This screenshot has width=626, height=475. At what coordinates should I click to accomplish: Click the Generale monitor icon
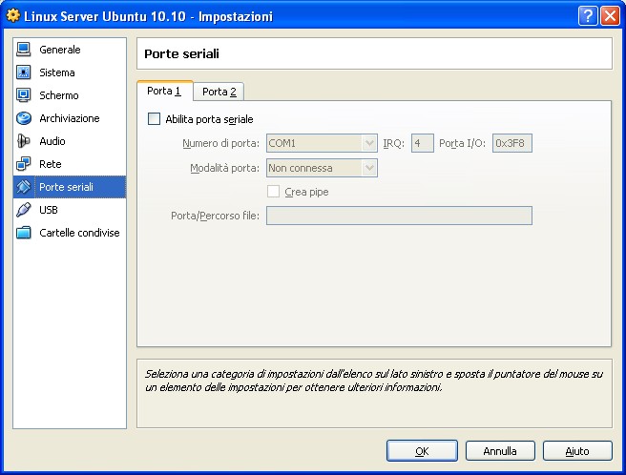tap(24, 50)
